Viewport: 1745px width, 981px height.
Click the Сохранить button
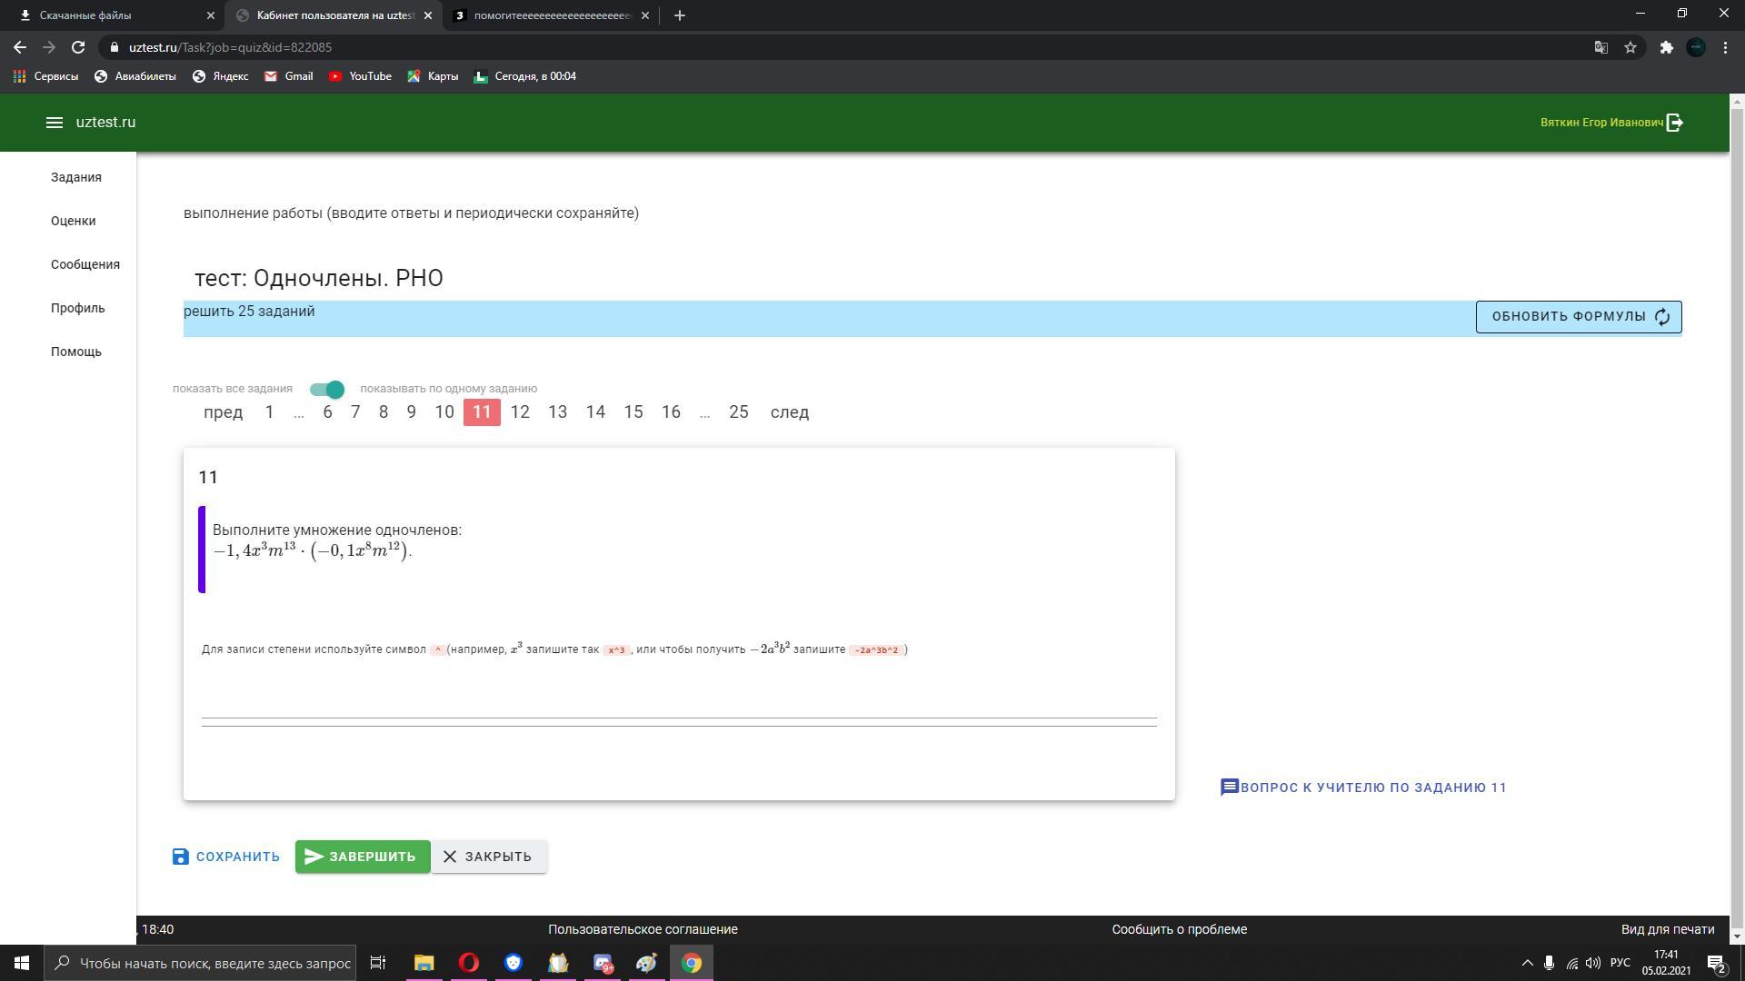click(x=226, y=857)
